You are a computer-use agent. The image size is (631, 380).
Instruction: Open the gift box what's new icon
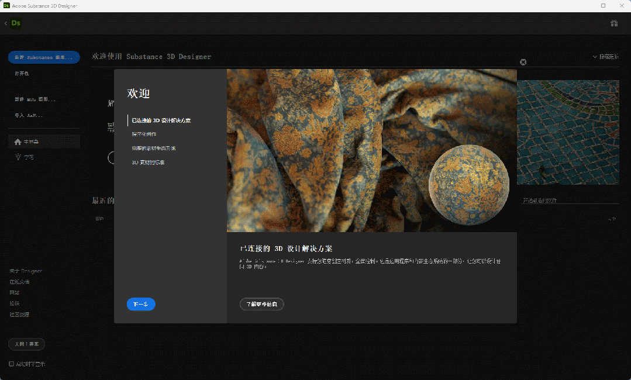pyautogui.click(x=614, y=23)
